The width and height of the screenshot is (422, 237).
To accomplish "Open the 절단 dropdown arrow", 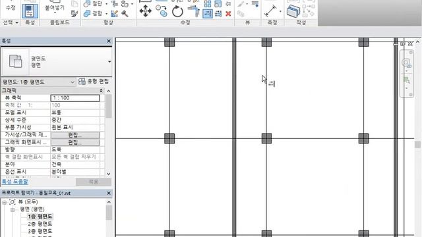I will click(107, 4).
